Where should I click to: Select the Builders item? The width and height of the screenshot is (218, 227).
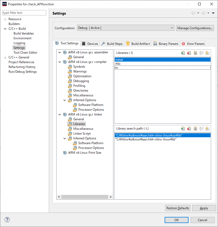(14, 24)
